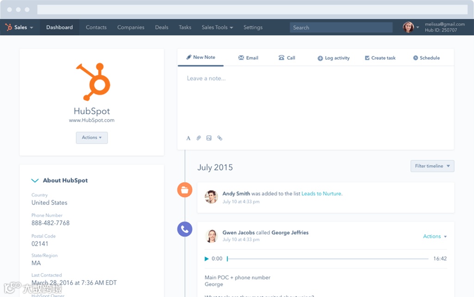474x297 pixels.
Task: Switch to the Call tab
Action: click(x=287, y=57)
